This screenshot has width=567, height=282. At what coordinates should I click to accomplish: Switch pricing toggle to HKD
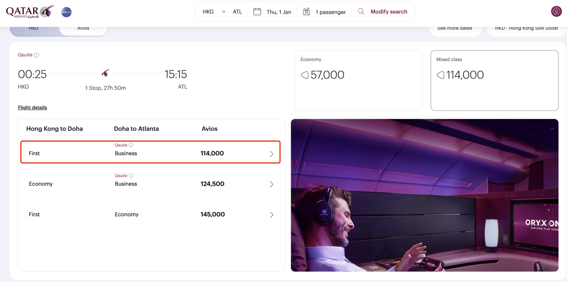coord(34,28)
